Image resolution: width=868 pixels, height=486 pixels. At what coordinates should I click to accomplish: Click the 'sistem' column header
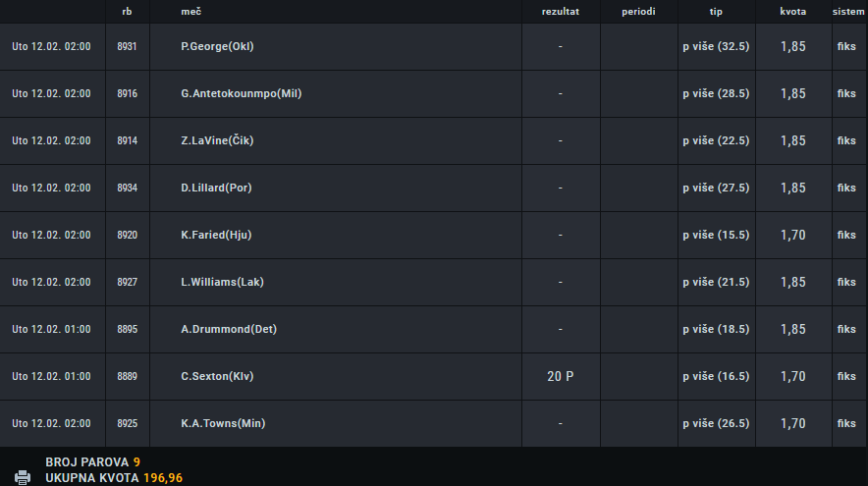848,12
